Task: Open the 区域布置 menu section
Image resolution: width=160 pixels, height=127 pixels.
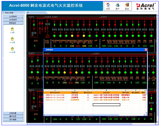Action: pyautogui.click(x=13, y=113)
